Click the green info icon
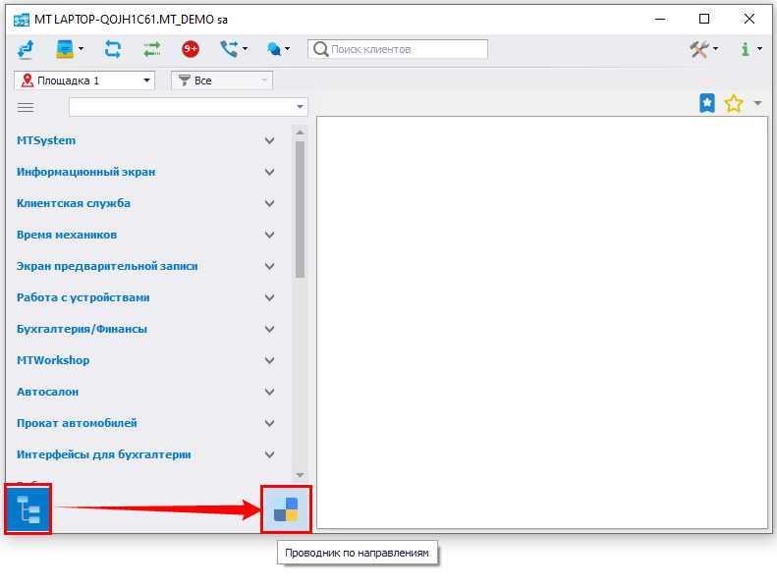This screenshot has height=585, width=777. pyautogui.click(x=745, y=49)
